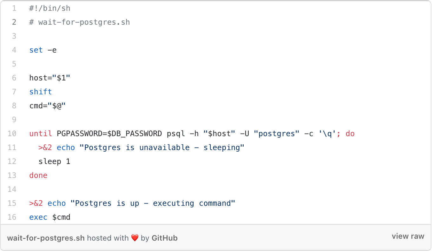Select line number 8

tap(14, 106)
